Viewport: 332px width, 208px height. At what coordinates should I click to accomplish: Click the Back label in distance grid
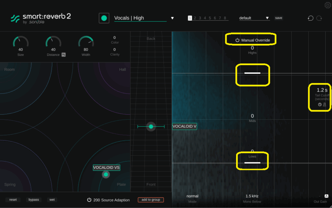(x=151, y=39)
